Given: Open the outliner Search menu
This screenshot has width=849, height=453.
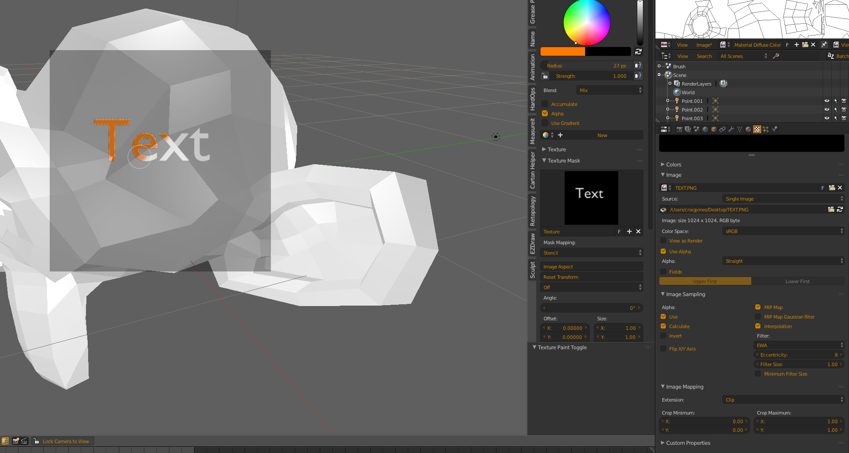Looking at the screenshot, I should (704, 56).
